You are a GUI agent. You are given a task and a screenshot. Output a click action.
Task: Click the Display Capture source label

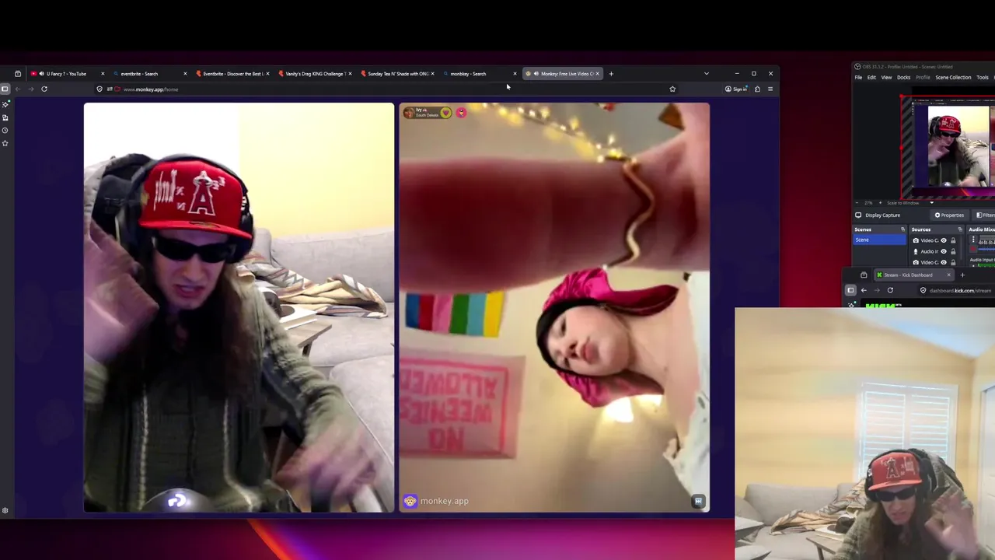click(x=882, y=215)
